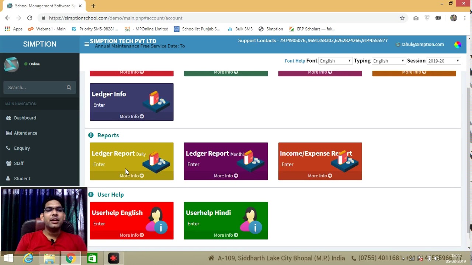
Task: Open the Session 2019-20 dropdown
Action: pos(444,61)
